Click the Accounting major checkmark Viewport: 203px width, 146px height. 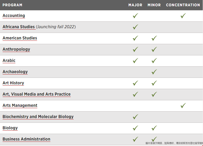[x=135, y=16]
